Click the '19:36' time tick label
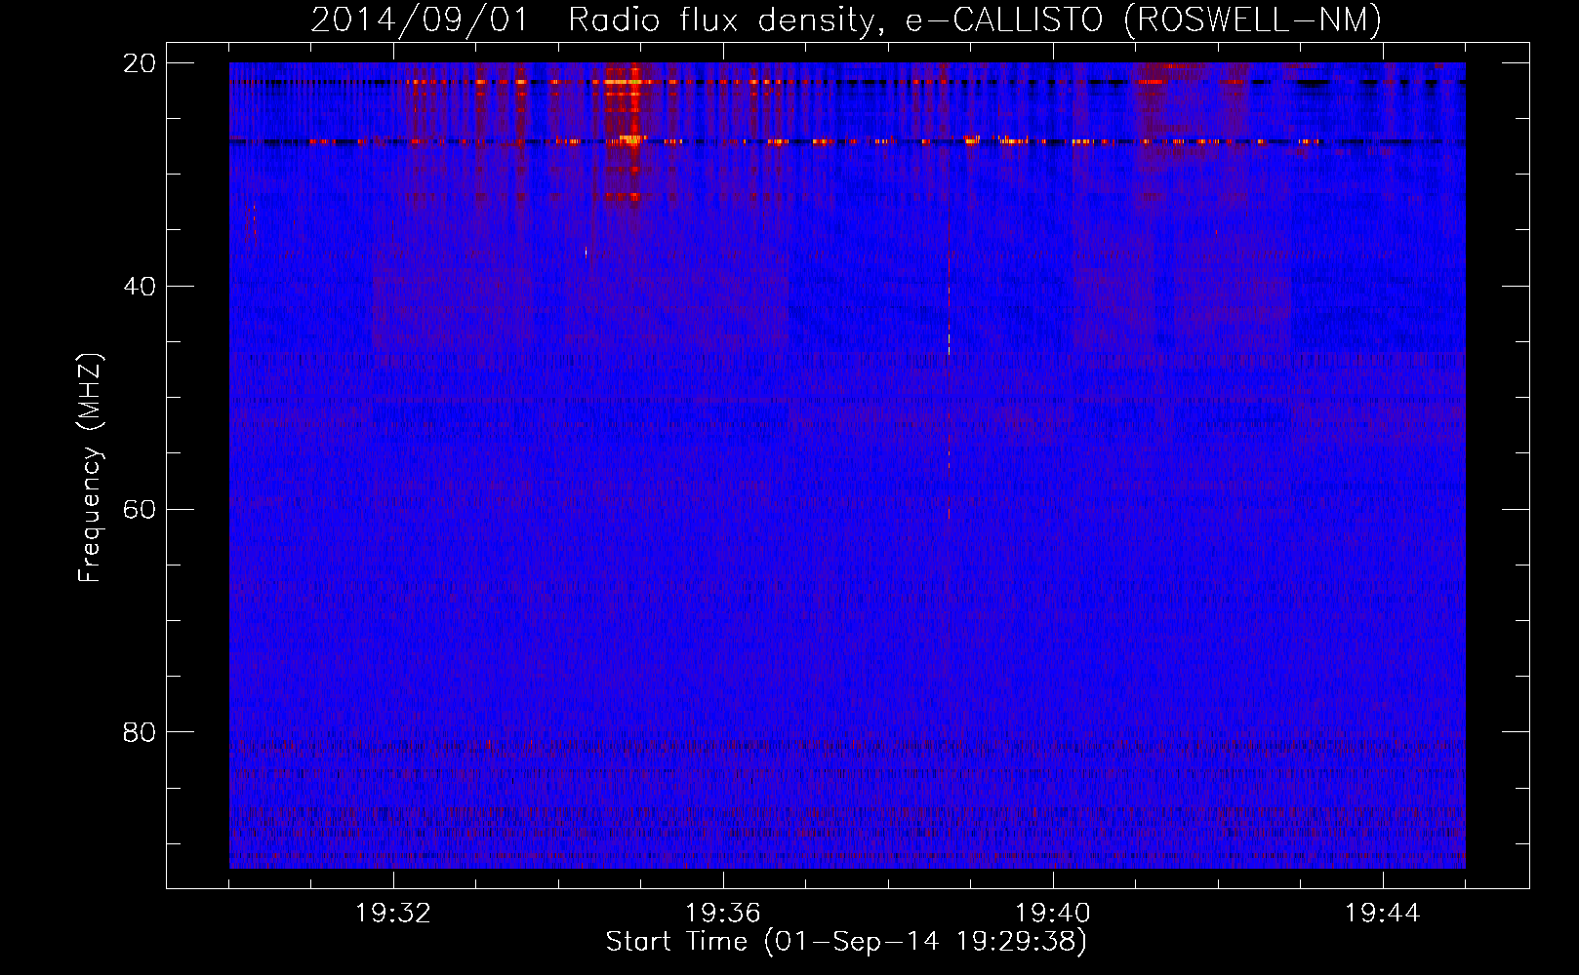 [723, 914]
